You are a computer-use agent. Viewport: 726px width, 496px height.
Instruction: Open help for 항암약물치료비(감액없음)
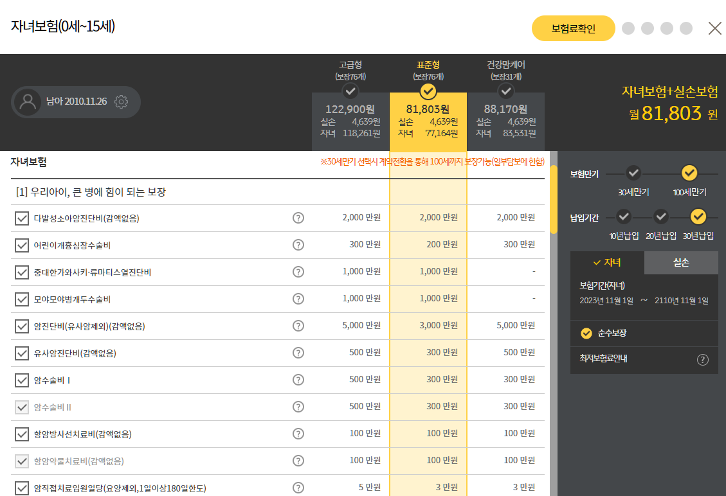coord(298,461)
